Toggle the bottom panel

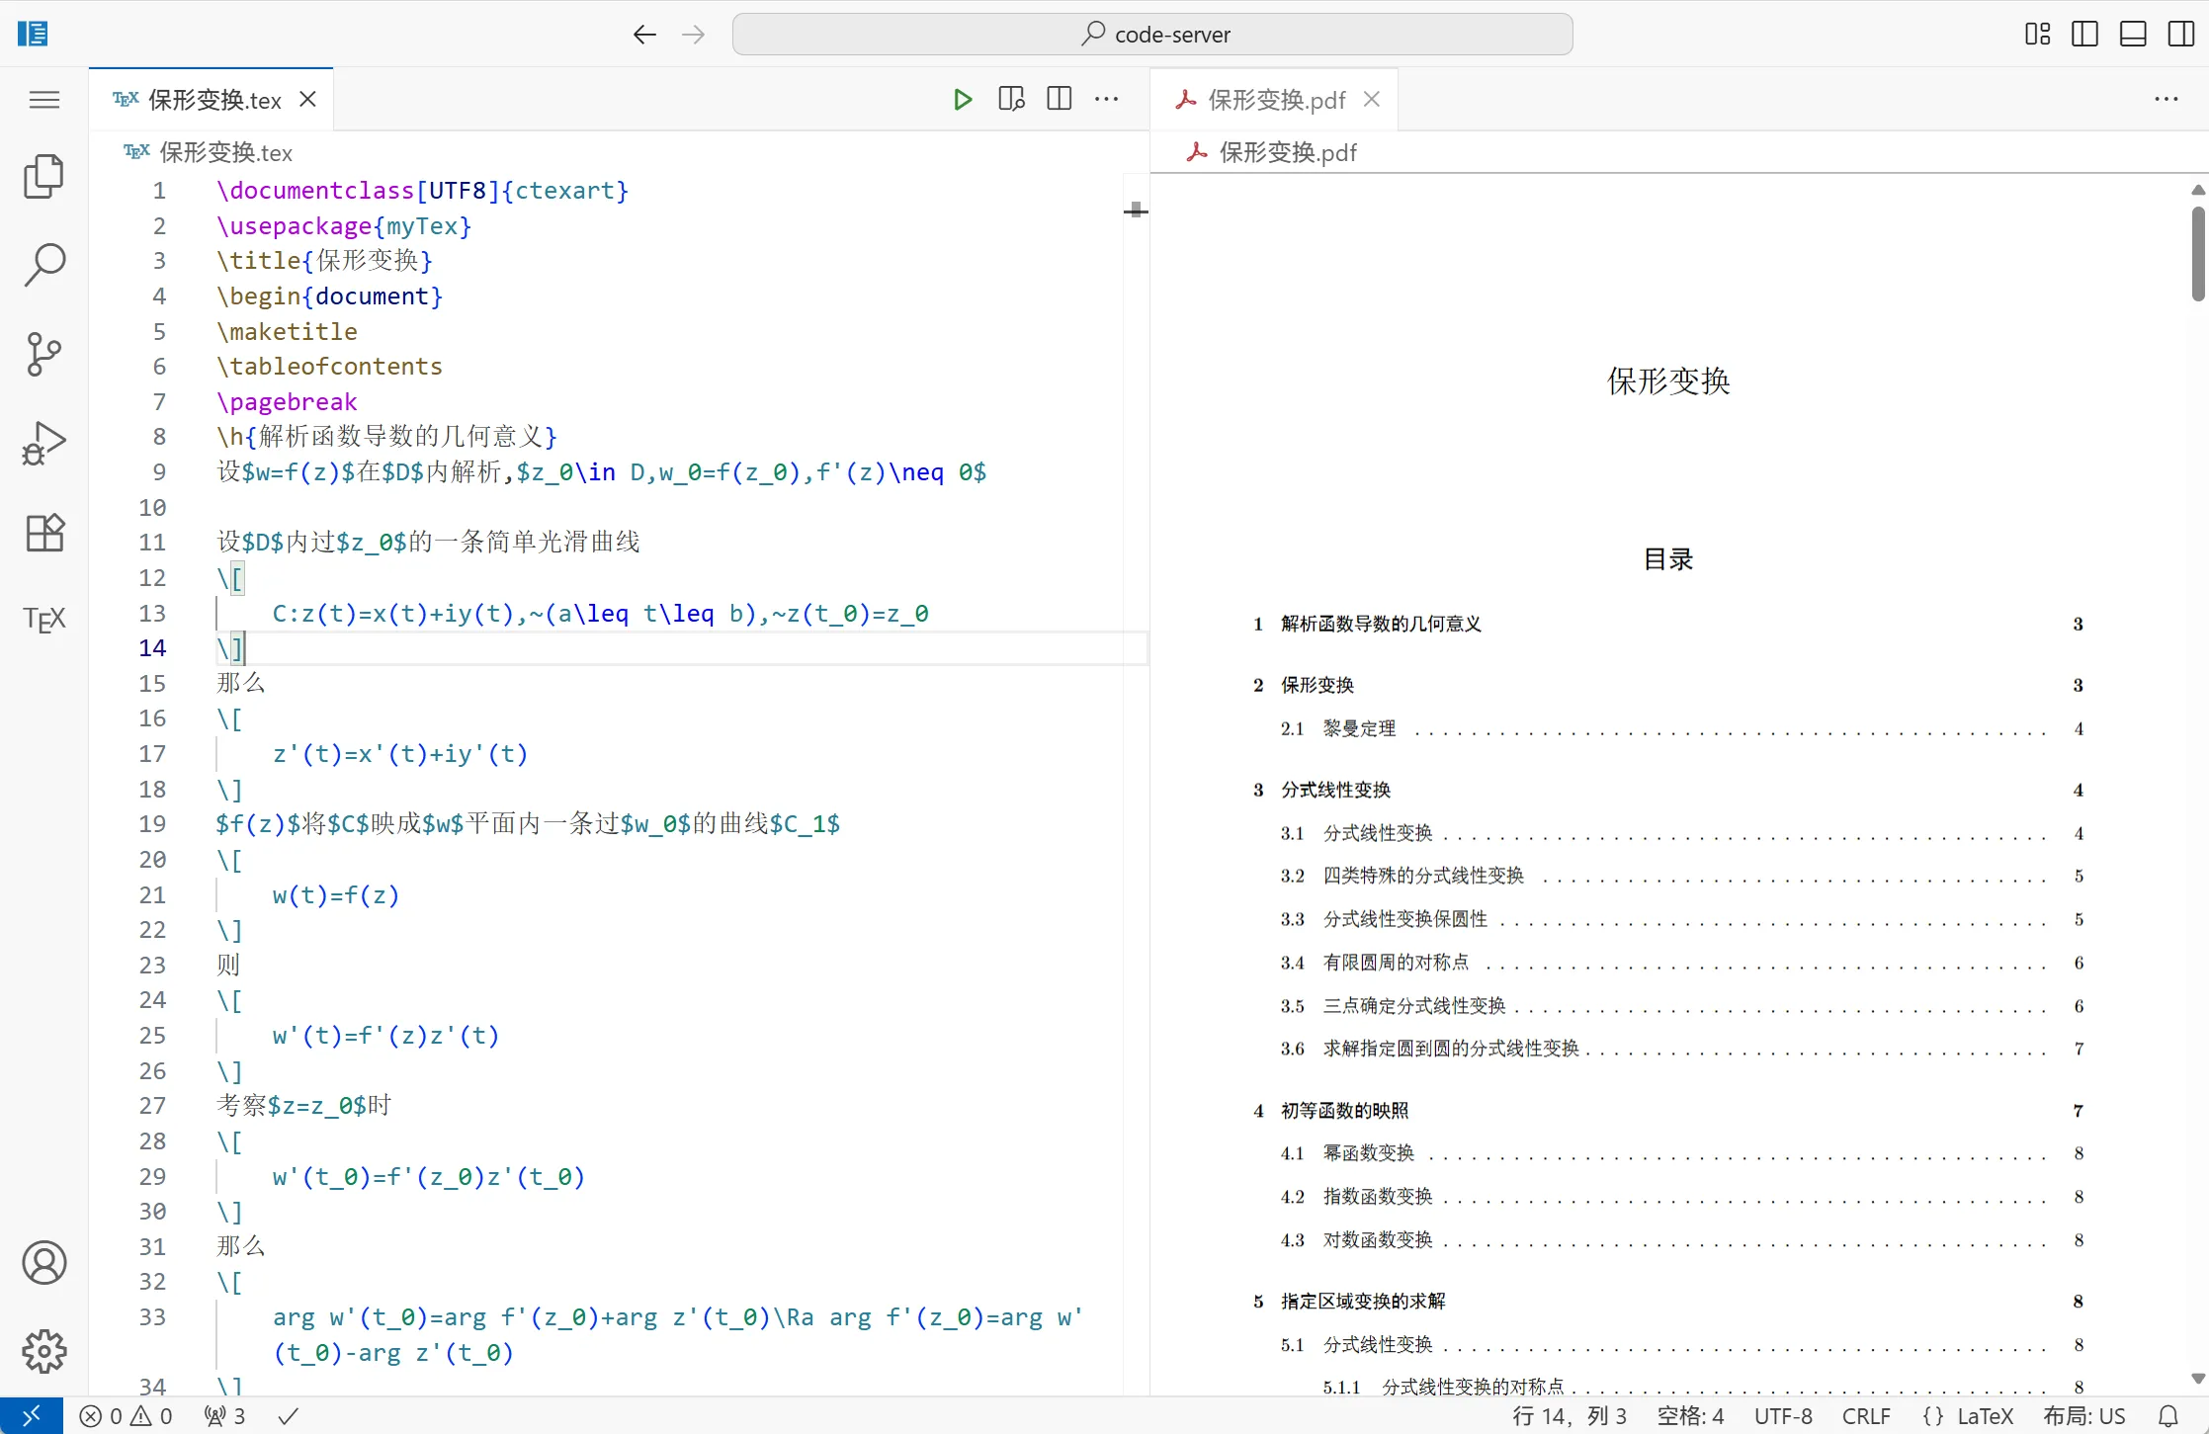(2133, 35)
